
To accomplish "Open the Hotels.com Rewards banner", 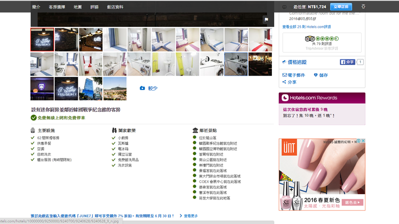I will [x=322, y=98].
